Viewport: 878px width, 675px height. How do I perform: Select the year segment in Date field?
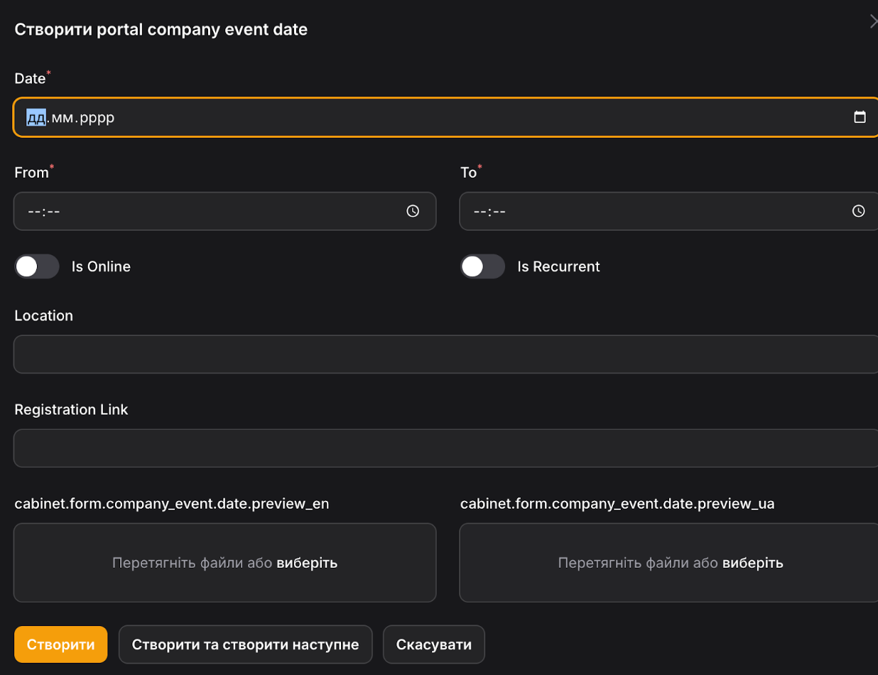[x=97, y=117]
